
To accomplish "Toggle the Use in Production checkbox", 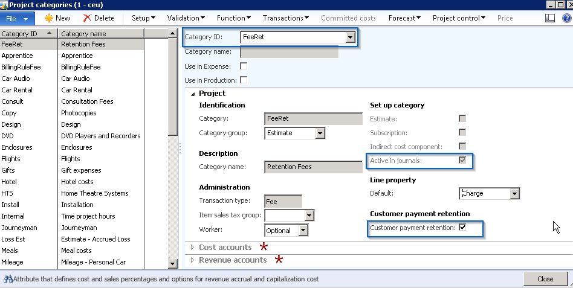I will [244, 80].
